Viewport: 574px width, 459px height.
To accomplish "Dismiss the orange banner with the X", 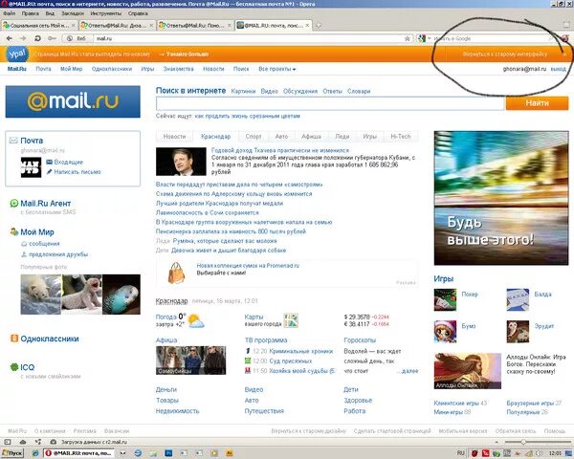I will (564, 55).
